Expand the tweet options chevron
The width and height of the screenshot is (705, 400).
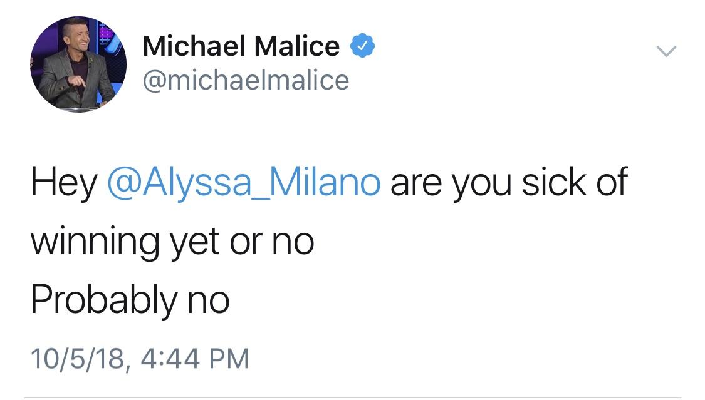pyautogui.click(x=666, y=51)
